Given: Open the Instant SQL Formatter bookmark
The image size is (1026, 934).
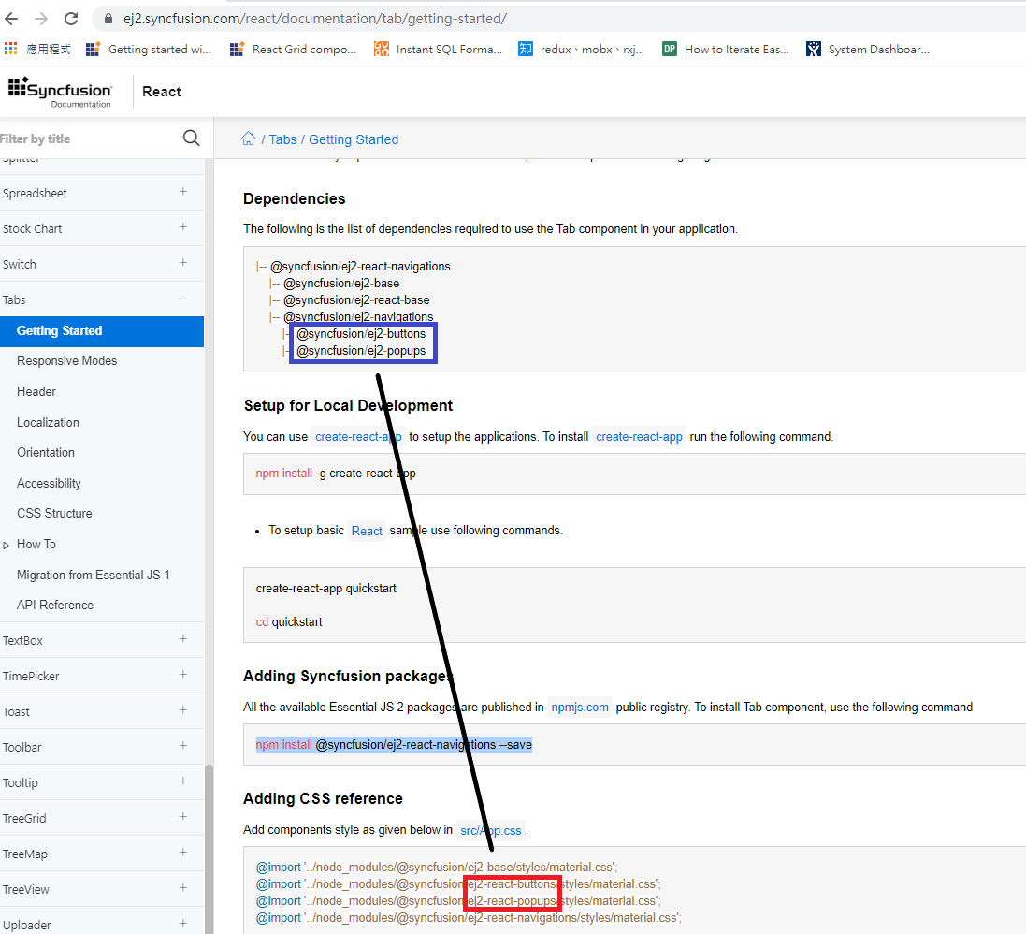Looking at the screenshot, I should pyautogui.click(x=438, y=50).
